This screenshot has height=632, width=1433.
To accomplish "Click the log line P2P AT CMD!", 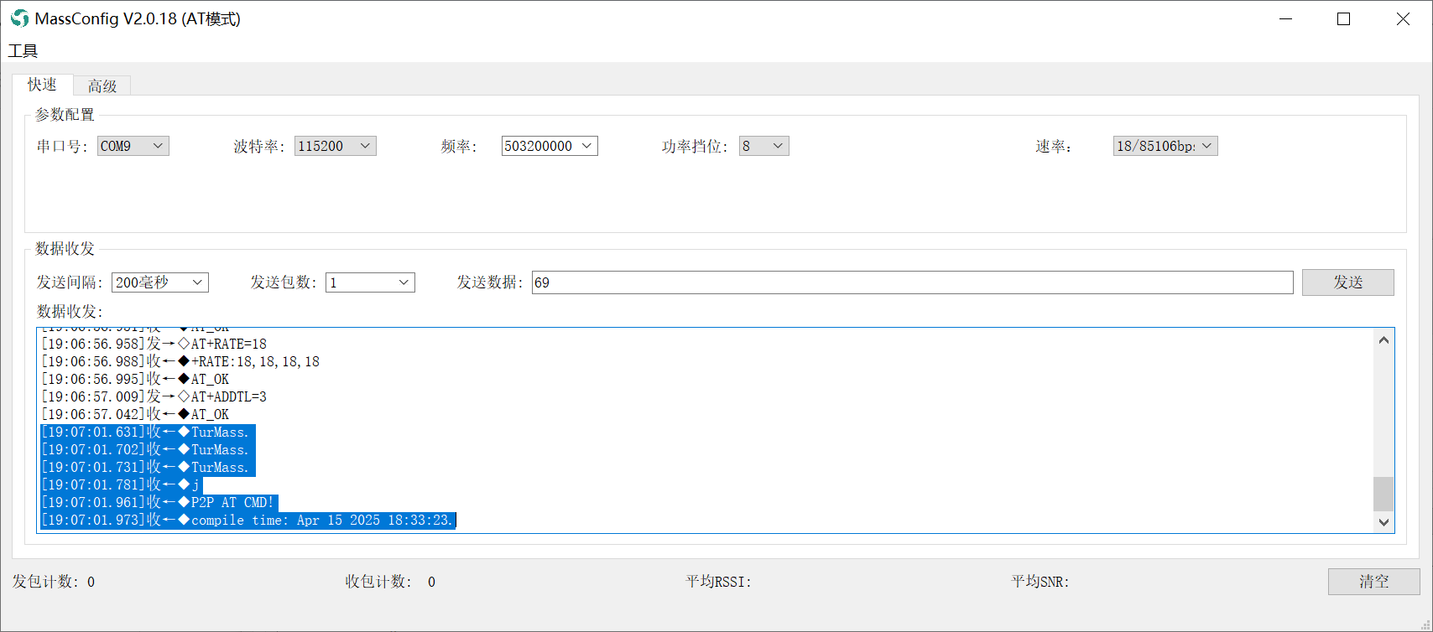I will coord(158,502).
